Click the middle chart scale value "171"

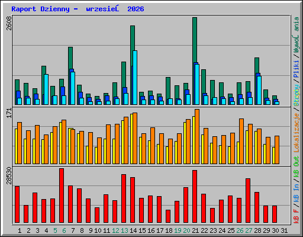click(x=9, y=113)
